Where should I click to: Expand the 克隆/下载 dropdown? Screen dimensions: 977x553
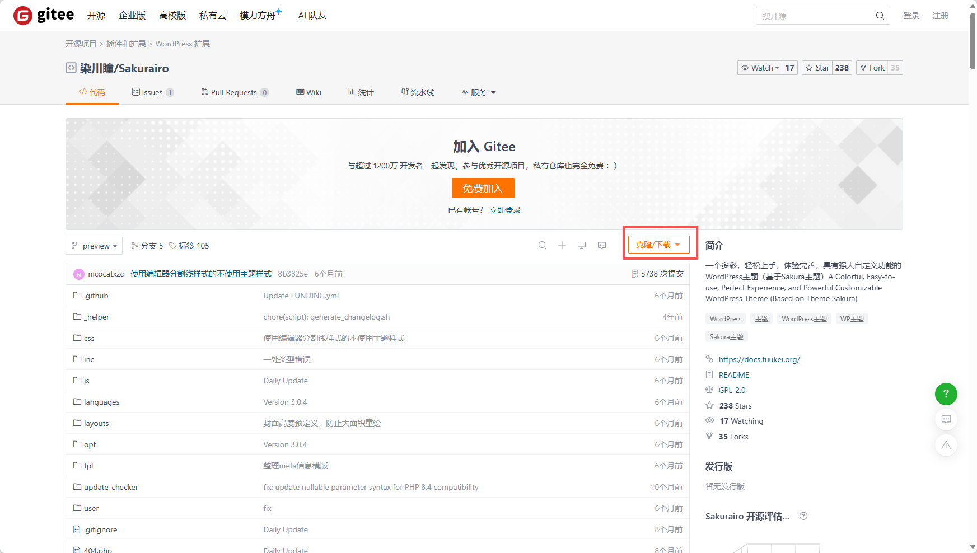coord(658,245)
